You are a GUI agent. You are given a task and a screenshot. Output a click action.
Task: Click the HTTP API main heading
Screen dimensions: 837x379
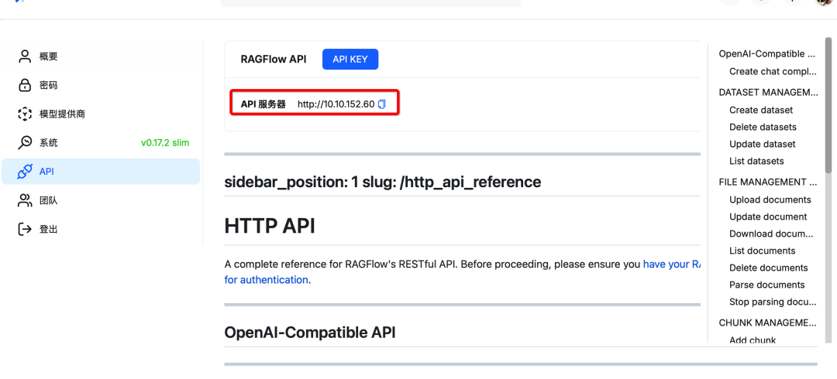pyautogui.click(x=270, y=226)
